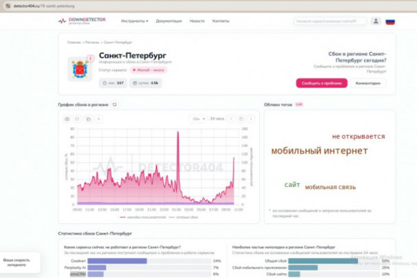Open Документация in the top menu
417x278 pixels.
[x=169, y=21]
